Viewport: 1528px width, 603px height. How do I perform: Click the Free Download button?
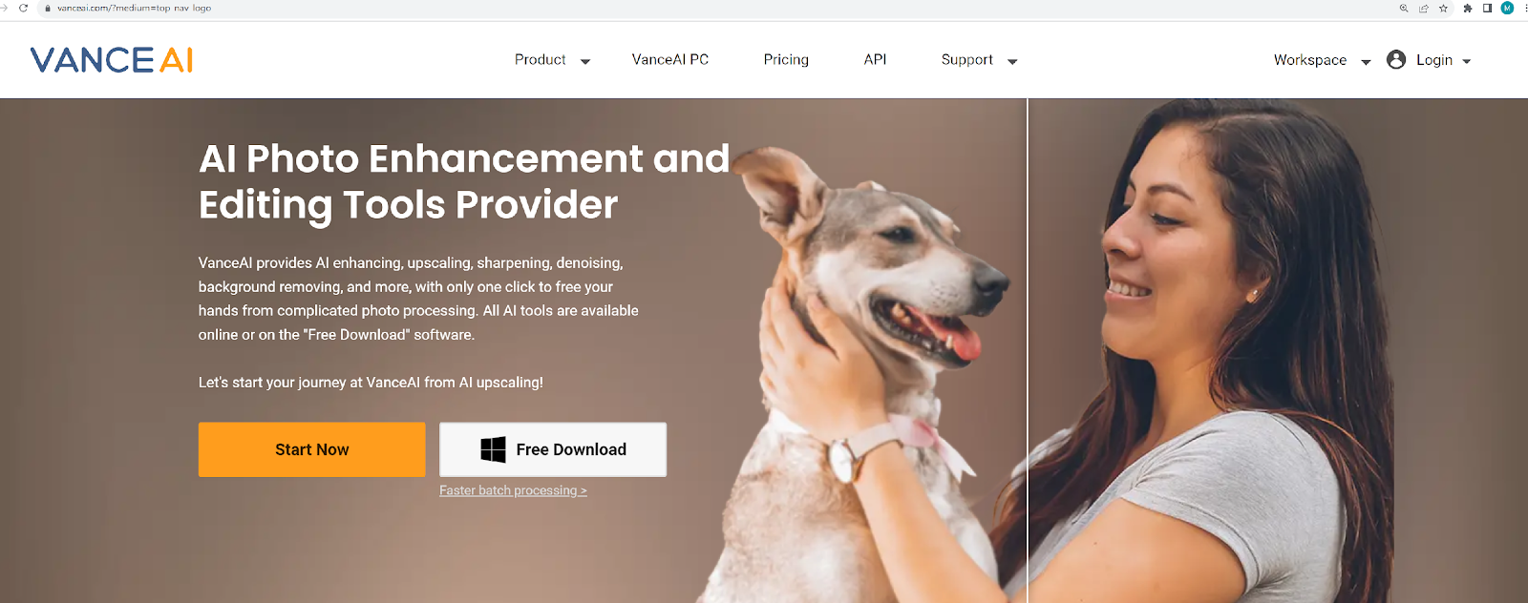pos(553,449)
